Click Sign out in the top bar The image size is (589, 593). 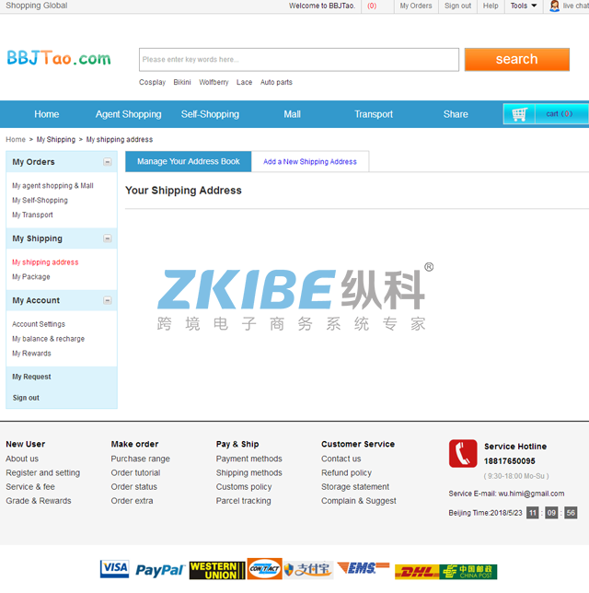(x=457, y=6)
